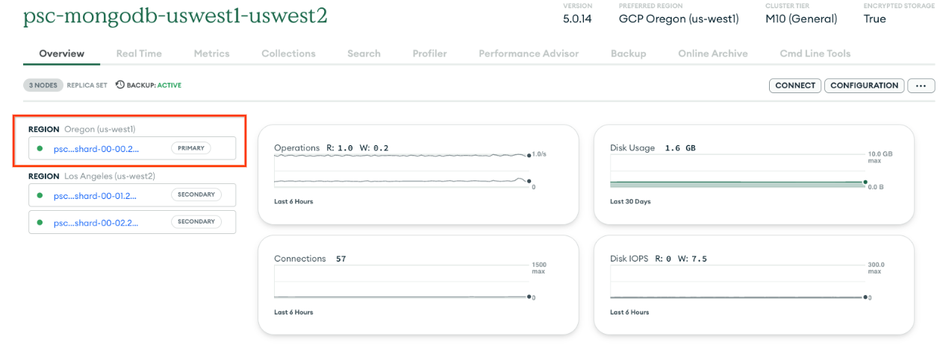Screen dimensions: 946x348
Task: Open cluster Configuration
Action: pos(864,86)
